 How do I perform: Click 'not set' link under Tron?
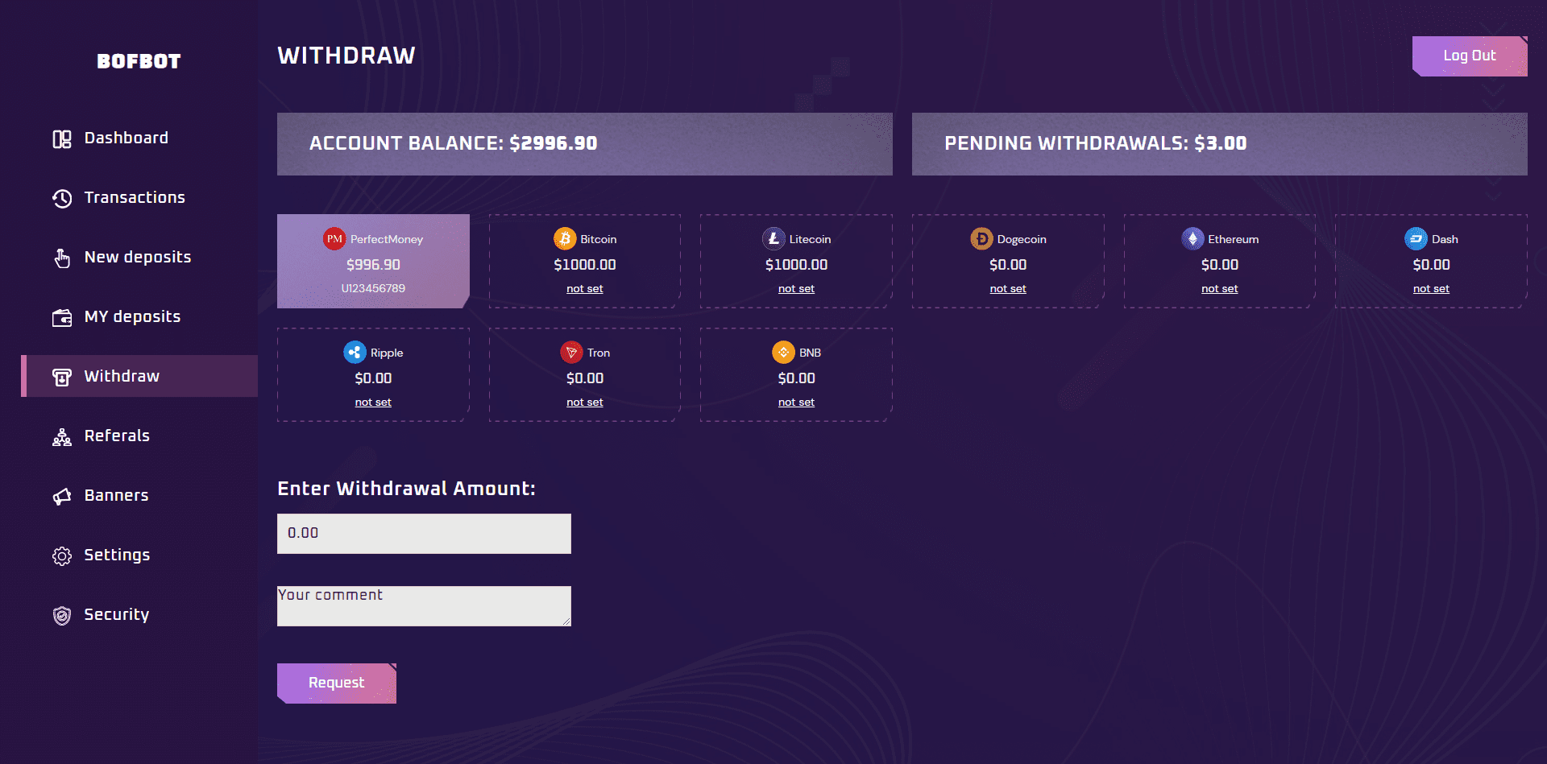[585, 403]
